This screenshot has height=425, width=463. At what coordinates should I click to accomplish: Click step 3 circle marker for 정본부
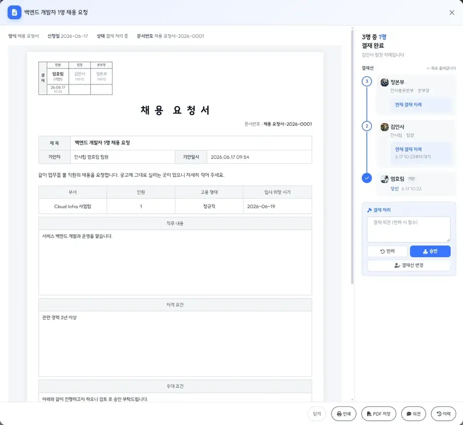point(367,81)
